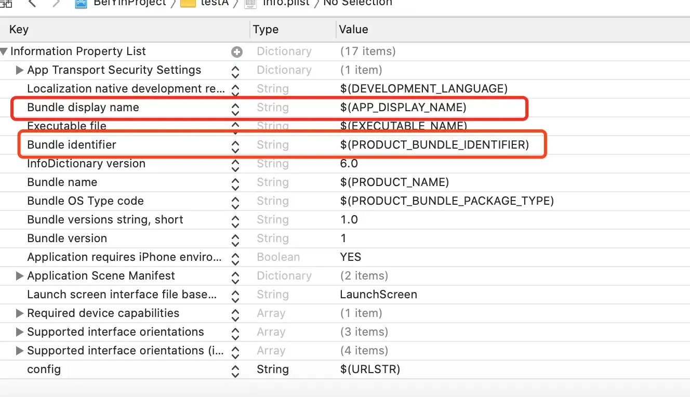Collapse Information Property List
This screenshot has height=397, width=690.
4,51
